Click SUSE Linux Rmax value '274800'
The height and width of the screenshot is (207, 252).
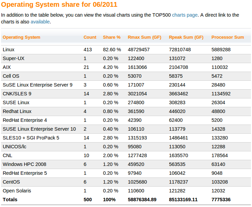coord(136,102)
